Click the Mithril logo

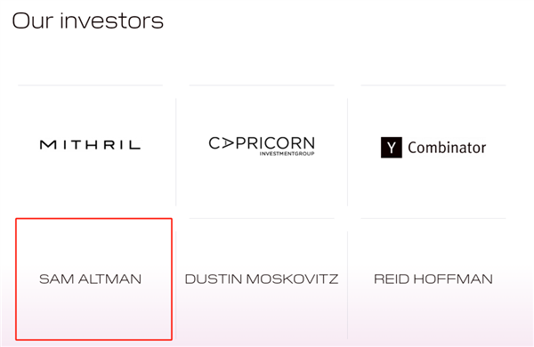click(90, 145)
